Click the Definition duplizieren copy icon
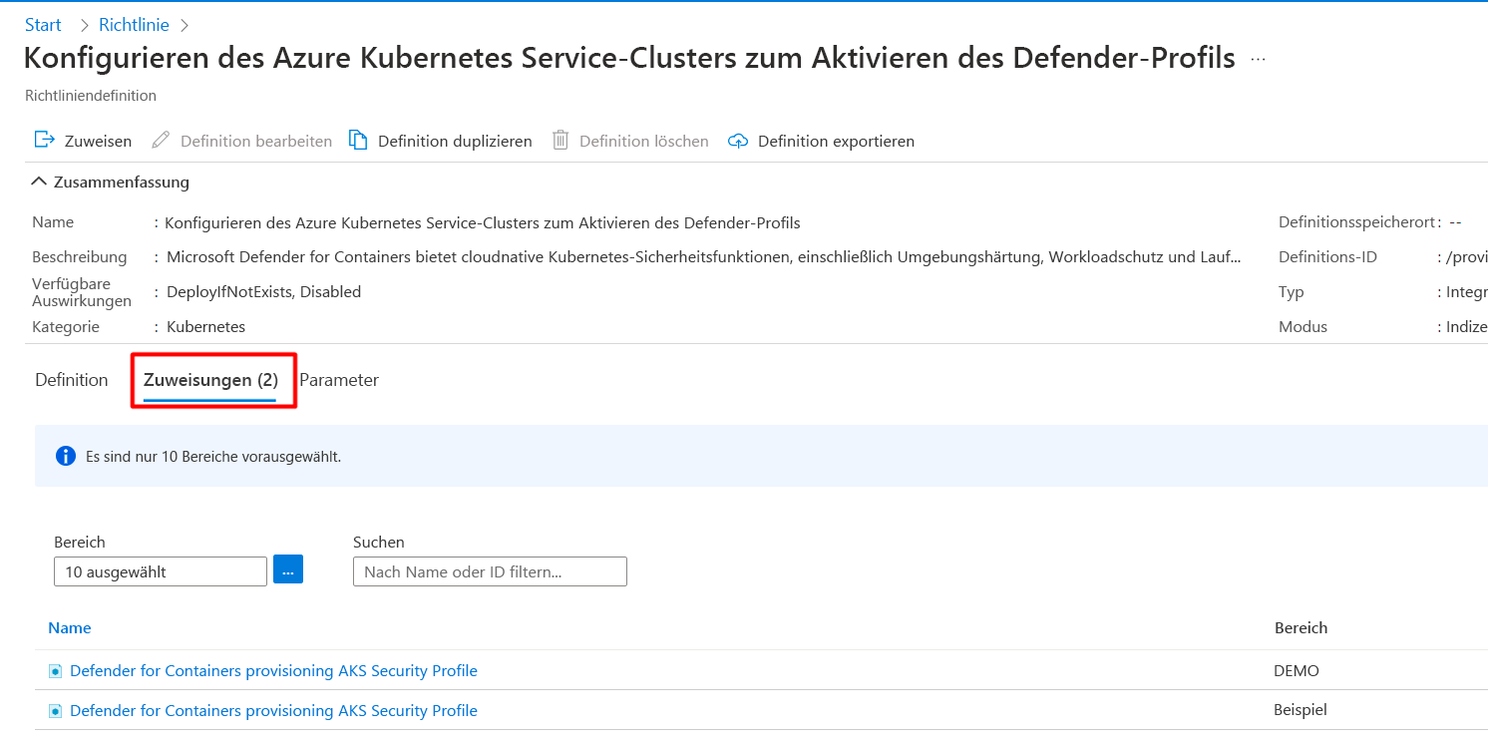This screenshot has width=1488, height=745. point(358,140)
